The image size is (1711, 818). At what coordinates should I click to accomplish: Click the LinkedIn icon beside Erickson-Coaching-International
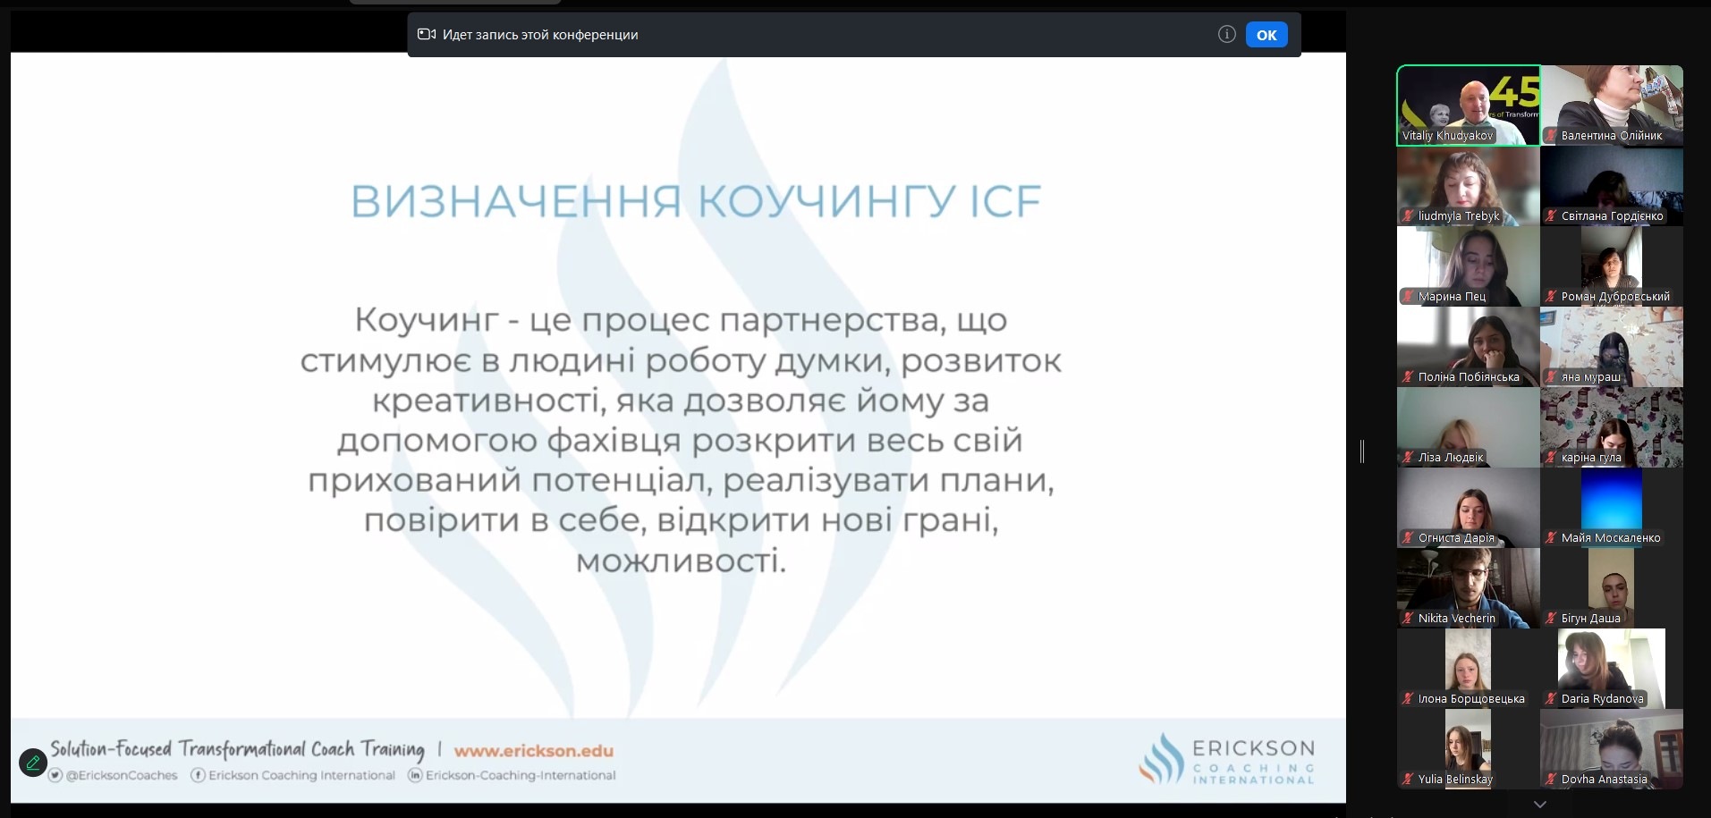coord(415,775)
